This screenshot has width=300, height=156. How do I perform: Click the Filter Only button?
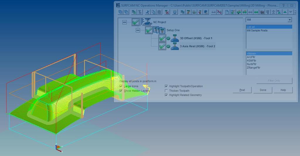point(274,81)
